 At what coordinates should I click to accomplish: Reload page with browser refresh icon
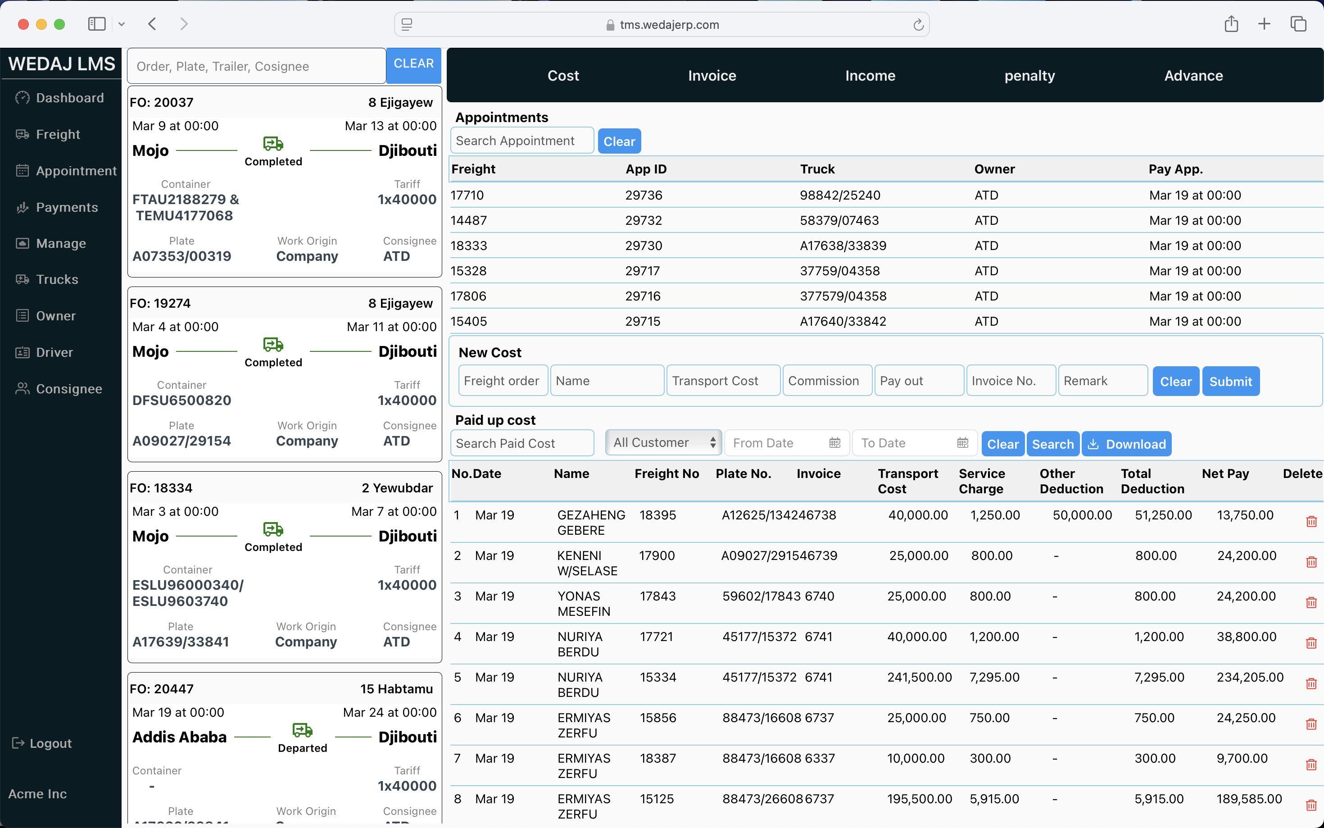point(918,25)
